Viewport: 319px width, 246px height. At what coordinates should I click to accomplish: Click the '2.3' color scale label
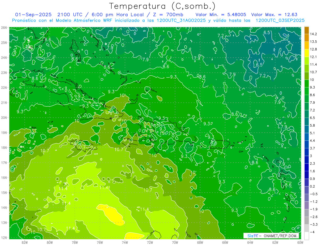[313, 163]
